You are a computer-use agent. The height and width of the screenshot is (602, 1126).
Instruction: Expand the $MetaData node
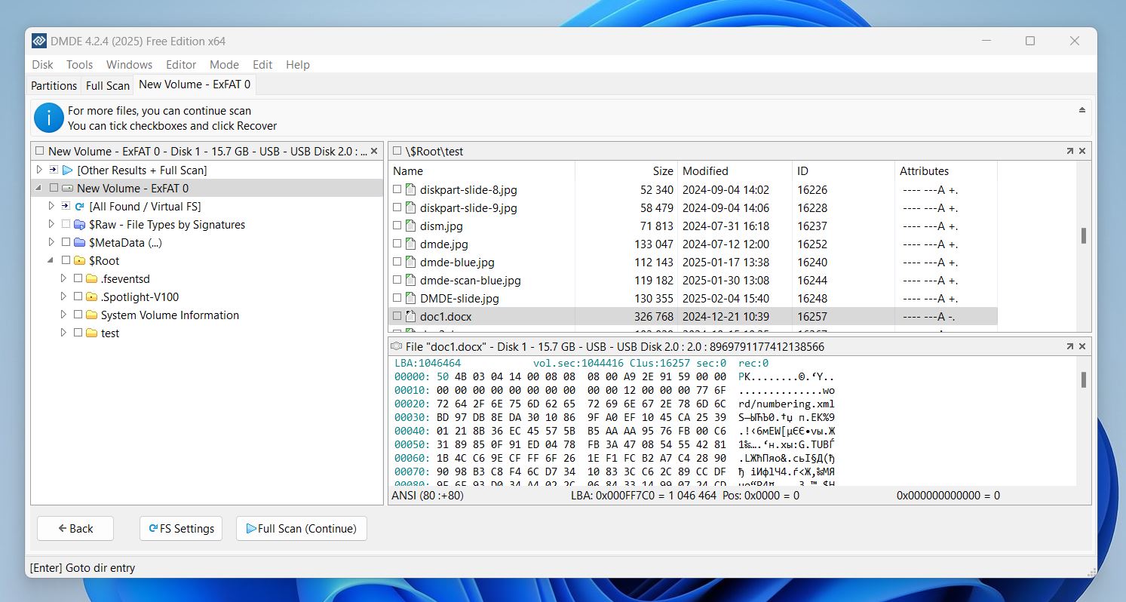[x=51, y=243]
